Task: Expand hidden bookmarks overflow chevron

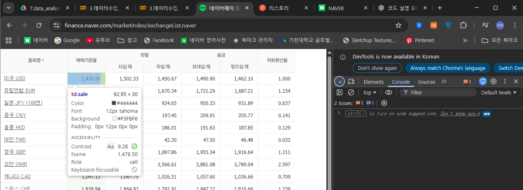Action: [x=465, y=40]
